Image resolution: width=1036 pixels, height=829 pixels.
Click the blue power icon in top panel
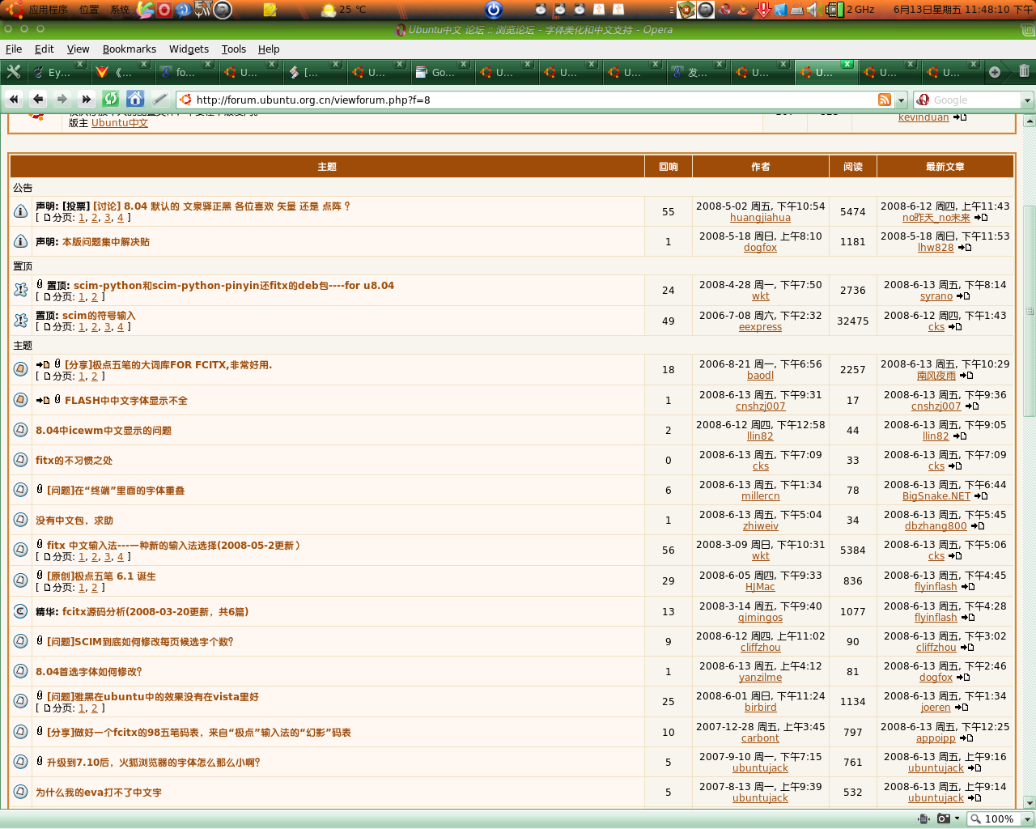[494, 10]
